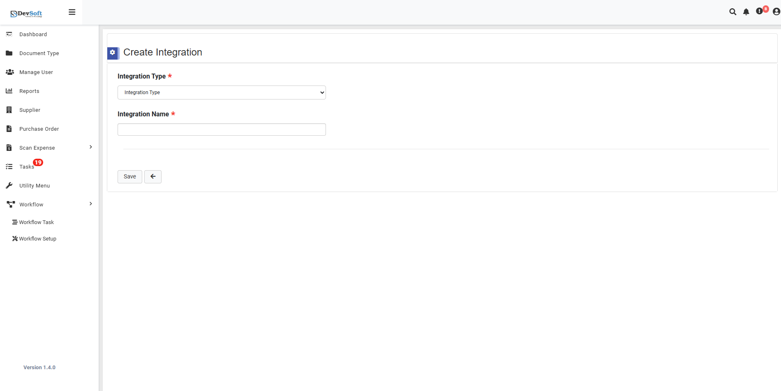Save the new integration
Viewport: 781px width, 391px height.
pyautogui.click(x=129, y=176)
